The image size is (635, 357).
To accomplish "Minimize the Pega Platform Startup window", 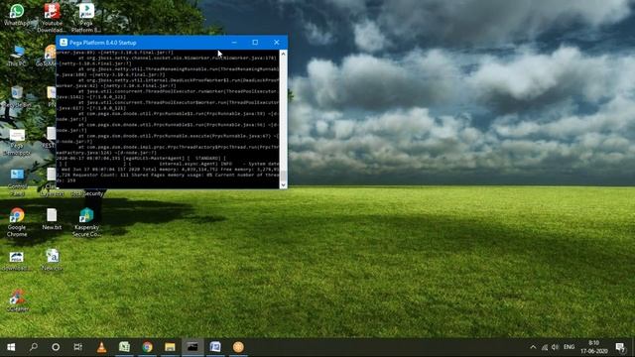I will [x=234, y=42].
